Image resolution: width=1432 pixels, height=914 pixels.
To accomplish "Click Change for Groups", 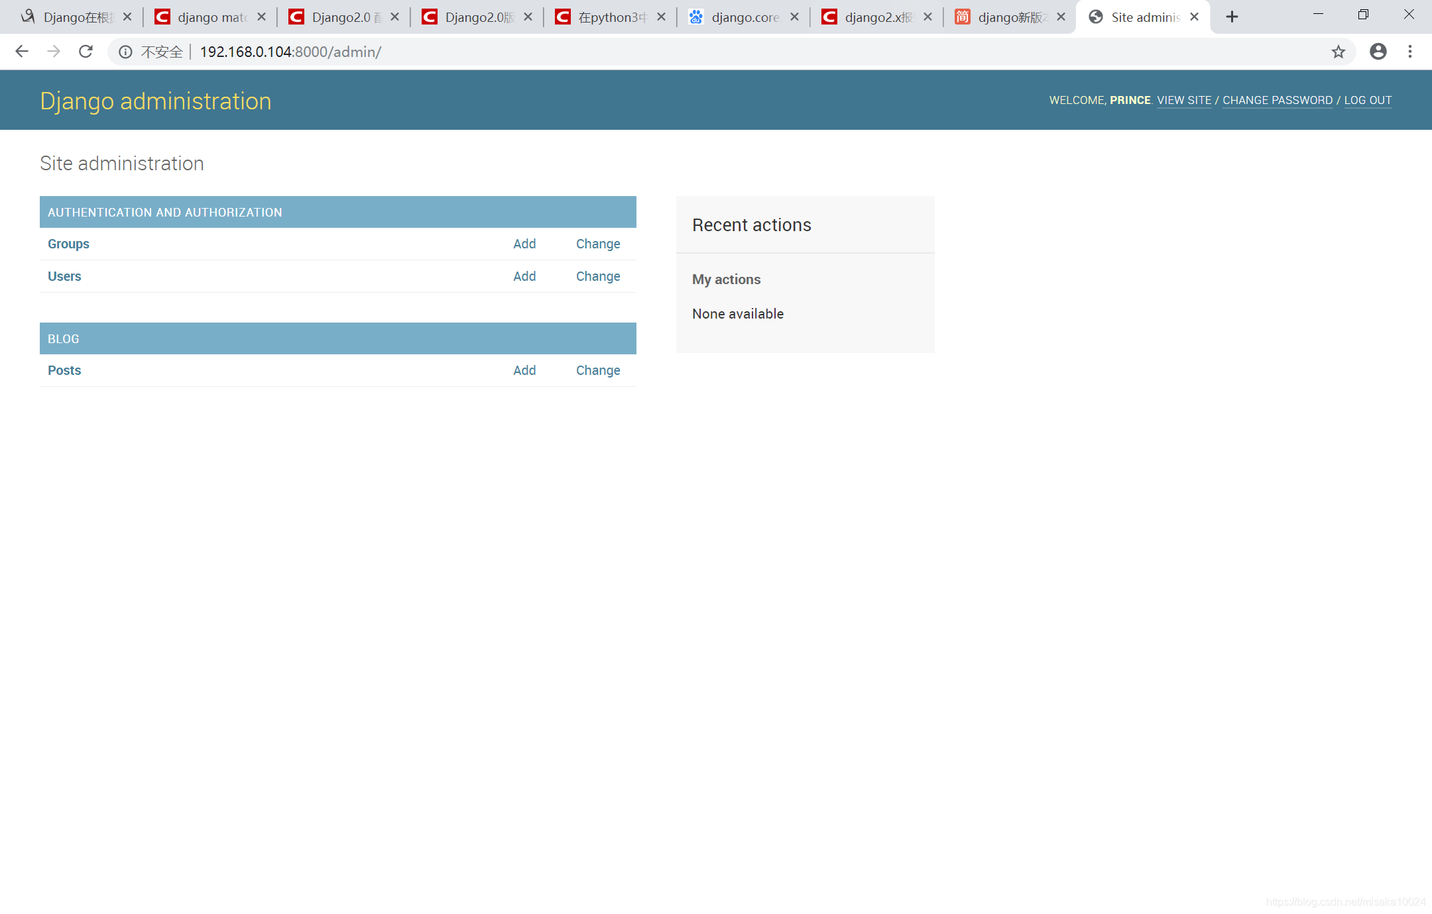I will (598, 244).
